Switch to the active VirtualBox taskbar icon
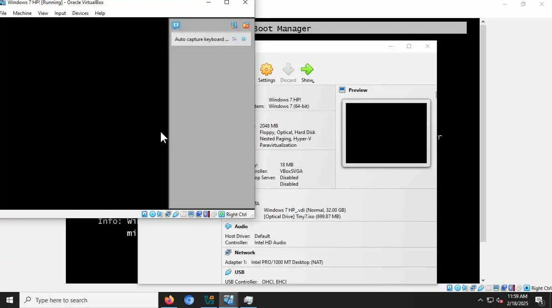The width and height of the screenshot is (552, 308). coord(229,300)
